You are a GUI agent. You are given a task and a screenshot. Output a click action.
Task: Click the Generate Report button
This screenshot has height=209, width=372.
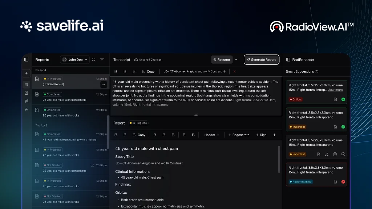[262, 60]
